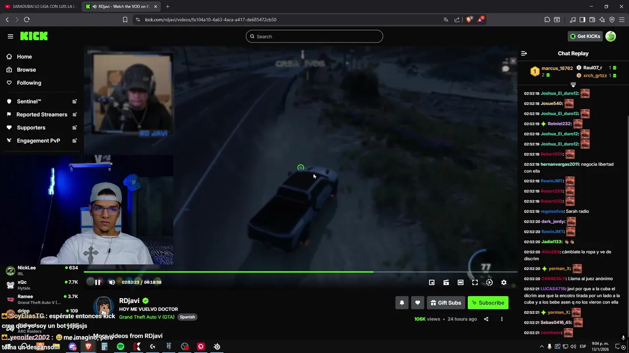Image resolution: width=629 pixels, height=353 pixels.
Task: Go to Home in Kick sidebar
Action: tap(24, 57)
